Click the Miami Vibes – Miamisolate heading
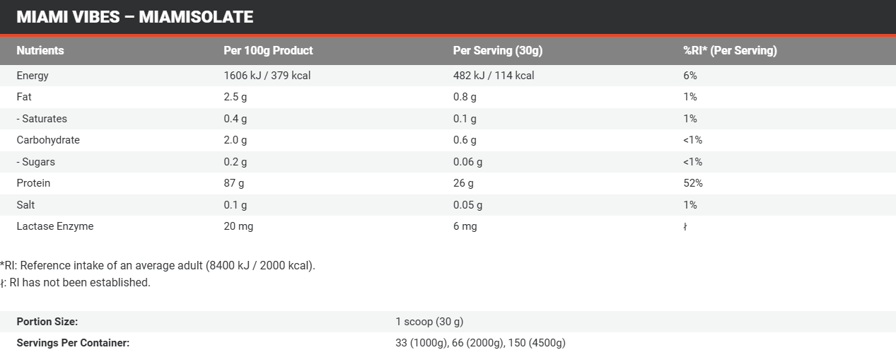The height and width of the screenshot is (362, 896). (134, 17)
